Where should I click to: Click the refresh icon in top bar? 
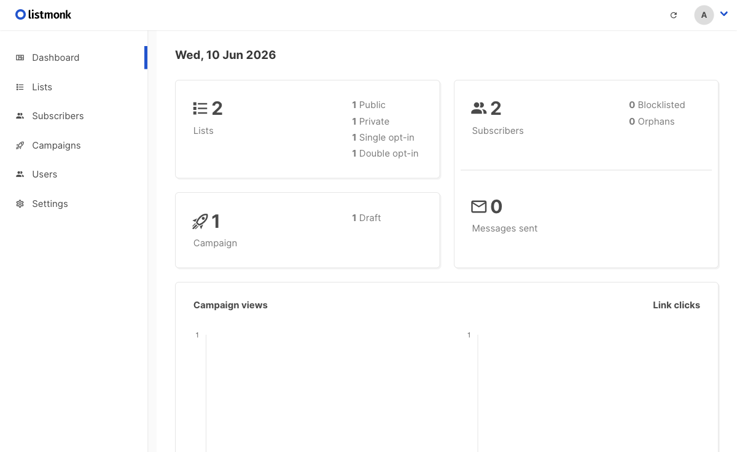tap(674, 15)
